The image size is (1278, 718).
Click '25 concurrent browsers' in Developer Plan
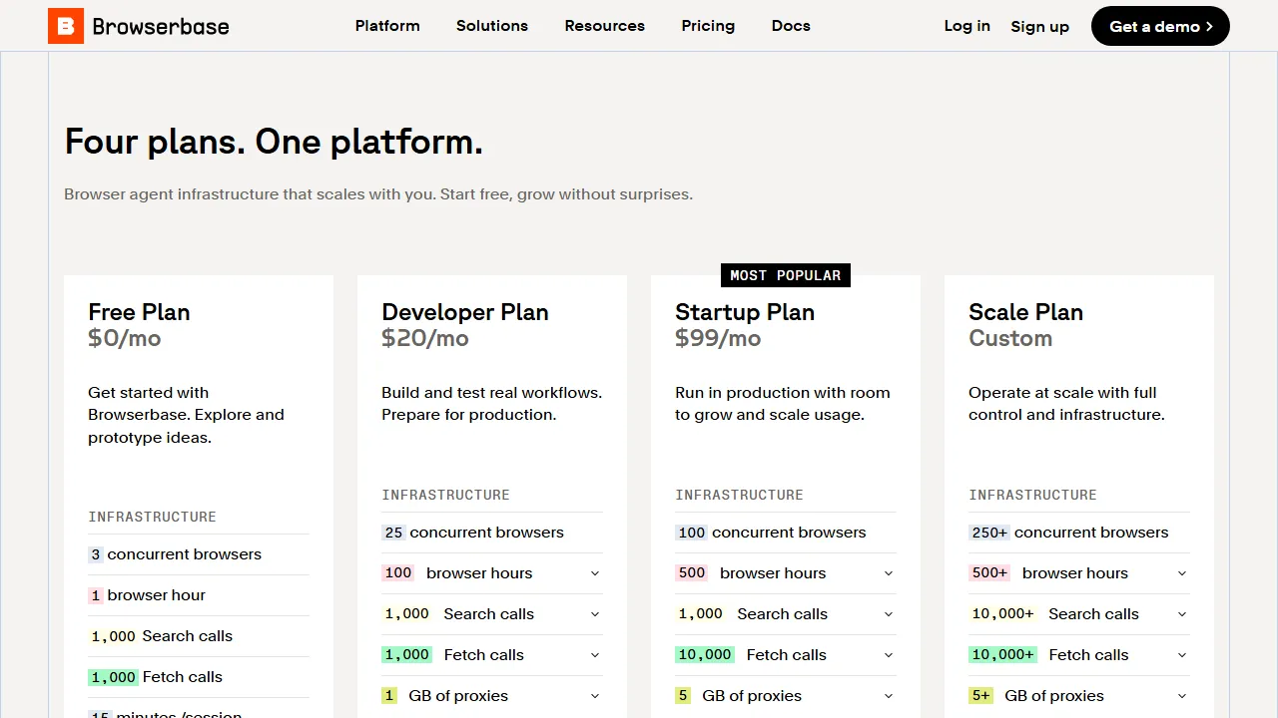473,533
